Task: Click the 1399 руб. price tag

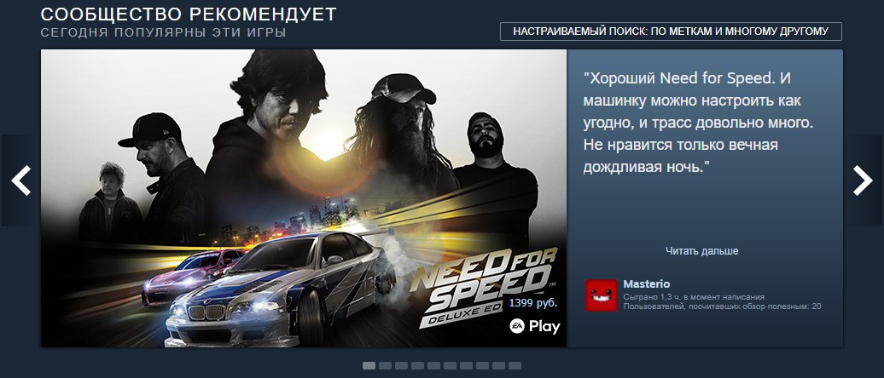Action: 533,303
